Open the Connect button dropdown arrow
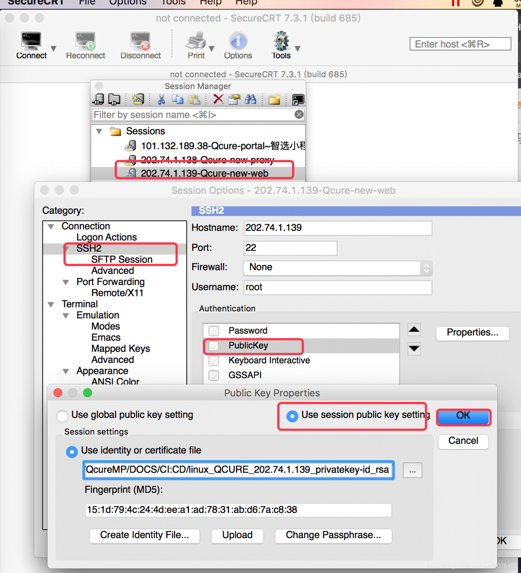 (53, 48)
